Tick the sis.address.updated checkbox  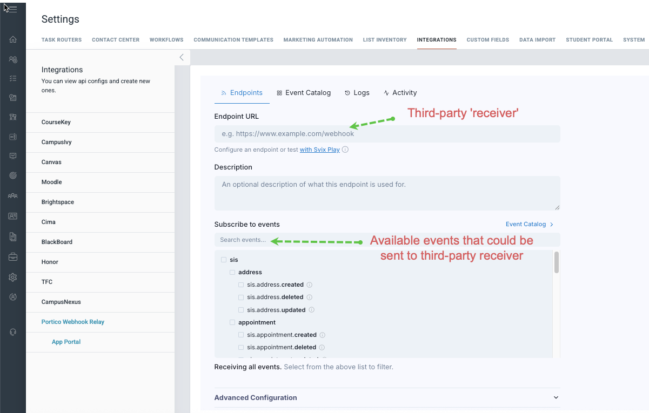pos(241,310)
